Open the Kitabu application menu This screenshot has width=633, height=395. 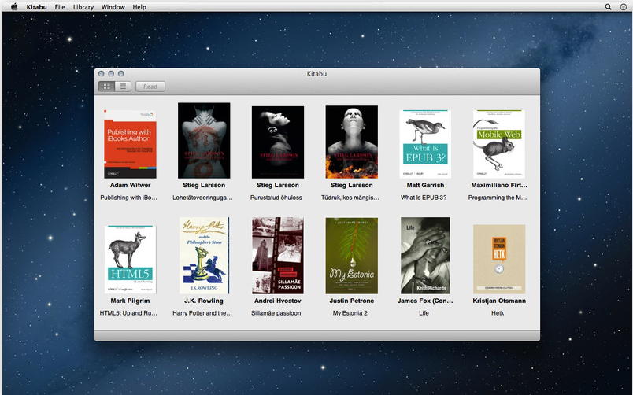point(36,7)
